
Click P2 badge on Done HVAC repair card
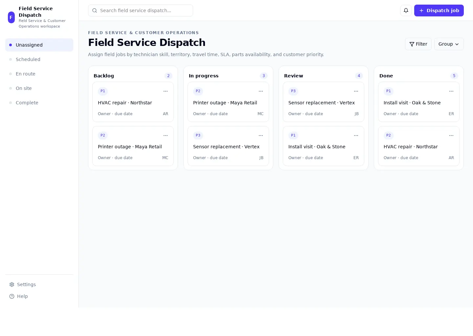pyautogui.click(x=389, y=136)
